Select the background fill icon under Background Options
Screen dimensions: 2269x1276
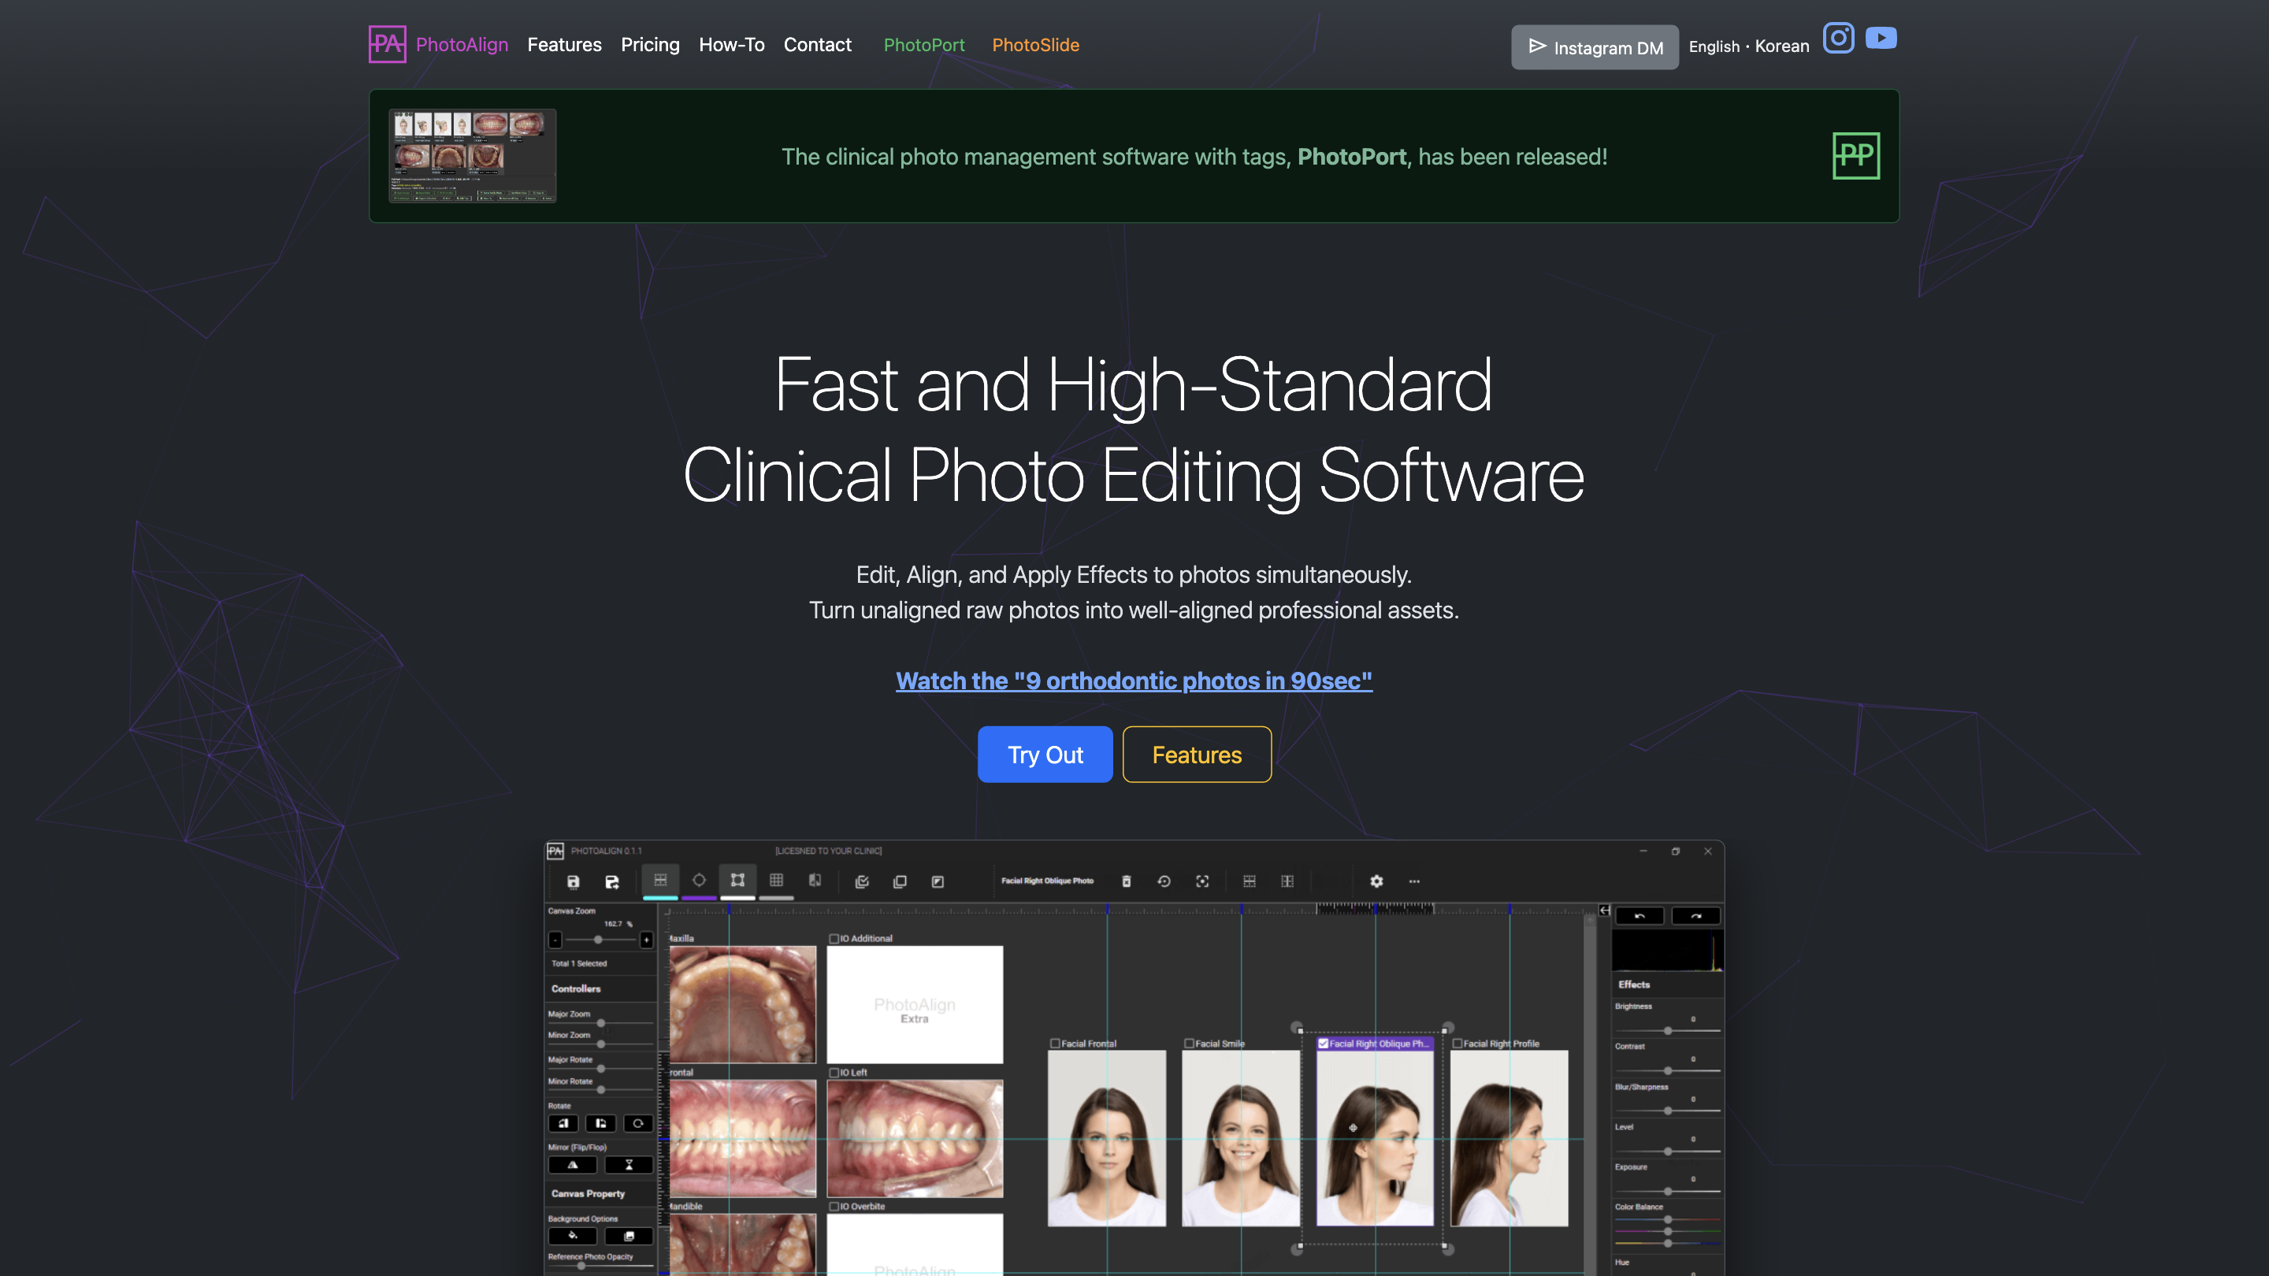[574, 1237]
